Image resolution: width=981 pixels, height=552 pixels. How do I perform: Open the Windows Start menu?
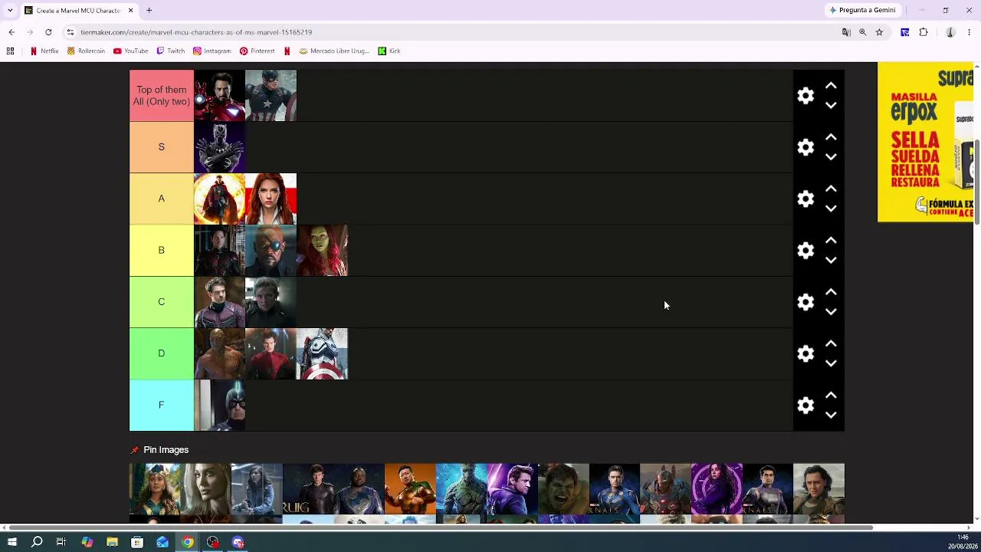coord(12,542)
